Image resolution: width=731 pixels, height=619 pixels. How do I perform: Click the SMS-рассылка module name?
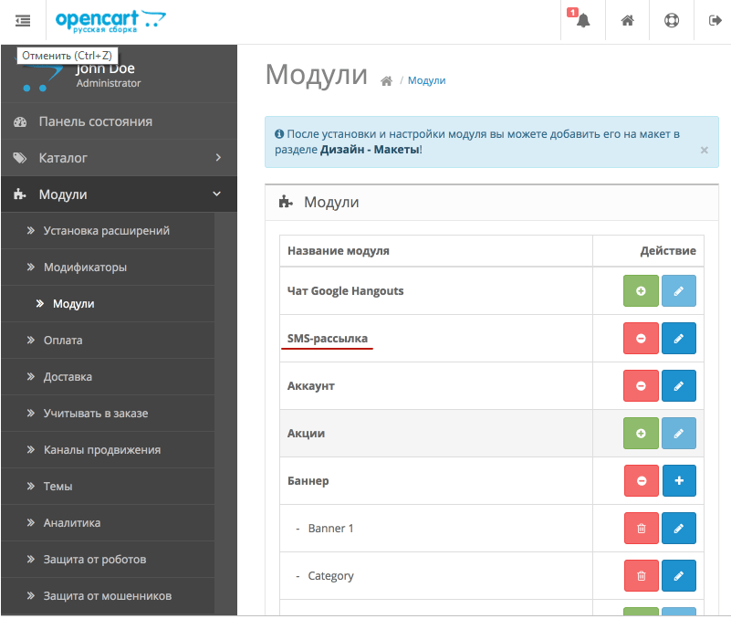coord(328,338)
